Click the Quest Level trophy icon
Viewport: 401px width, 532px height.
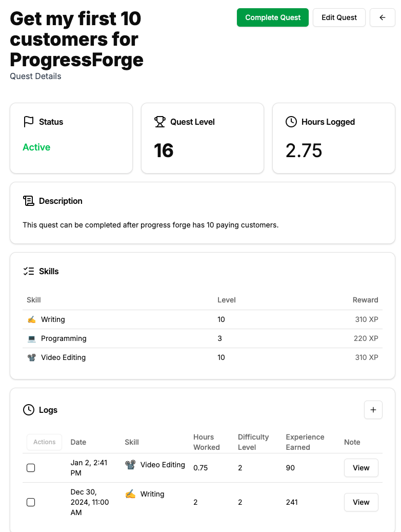(160, 122)
